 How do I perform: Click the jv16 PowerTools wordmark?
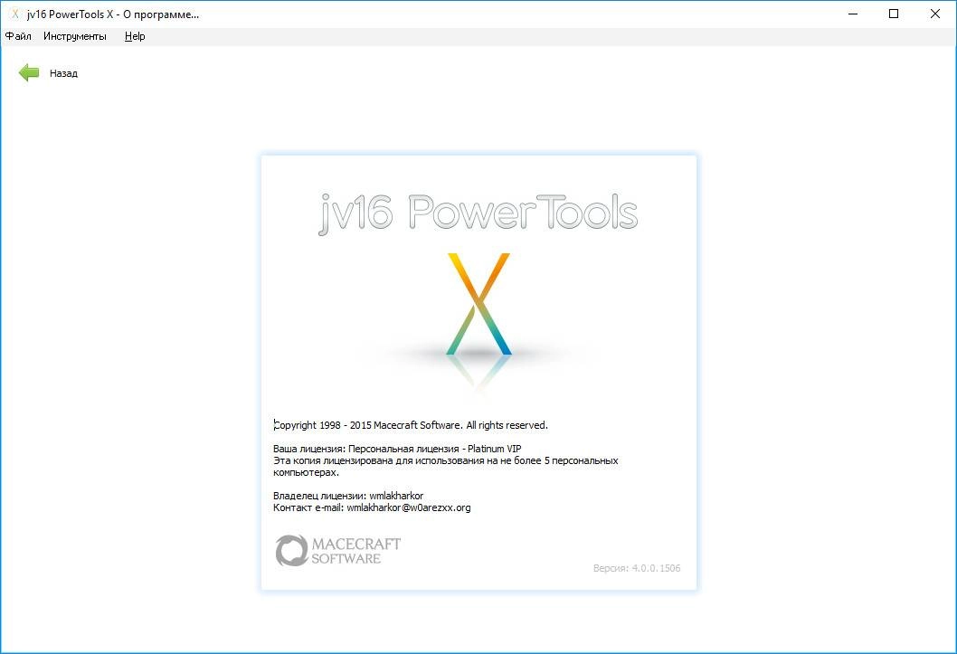[x=478, y=213]
